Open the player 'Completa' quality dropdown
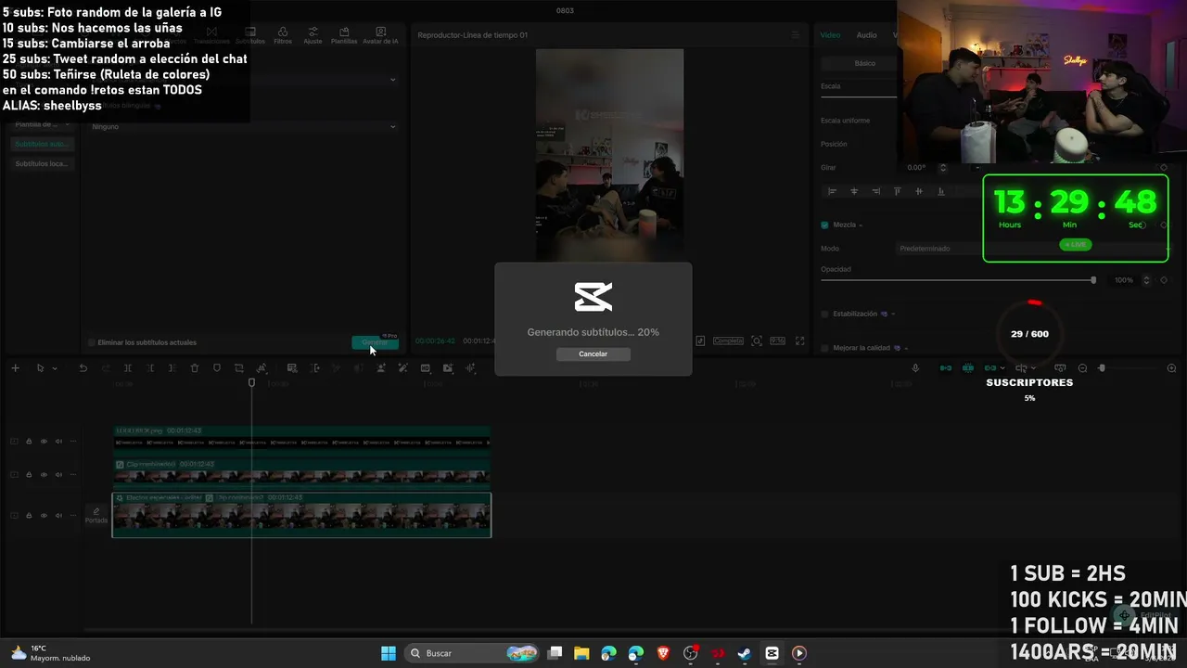This screenshot has width=1187, height=668. coord(728,341)
